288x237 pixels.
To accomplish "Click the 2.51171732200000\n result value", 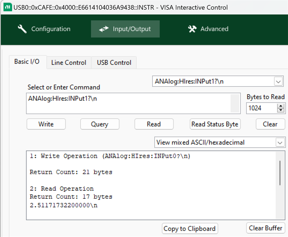I will click(64, 205).
